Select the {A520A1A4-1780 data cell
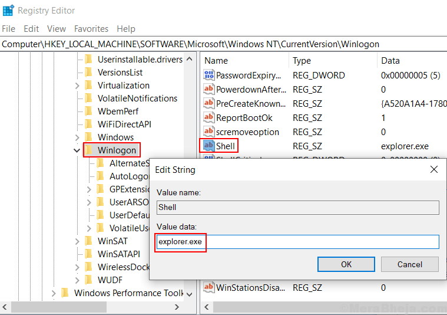 (x=413, y=104)
